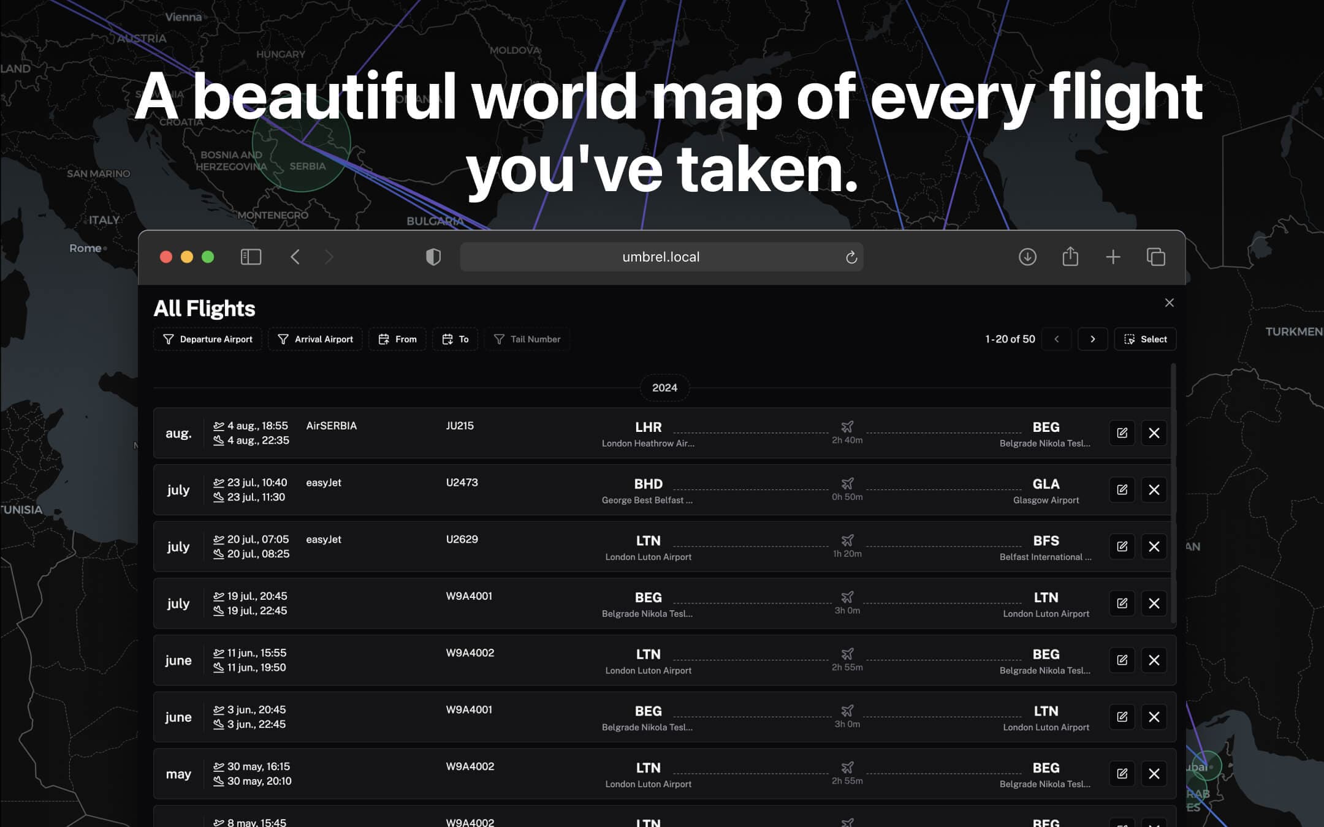Open the Arrival Airport filter
The width and height of the screenshot is (1324, 827).
pyautogui.click(x=315, y=339)
